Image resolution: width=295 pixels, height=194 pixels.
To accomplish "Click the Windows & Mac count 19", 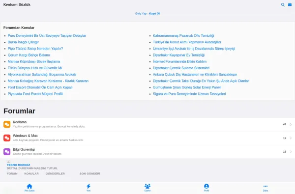I will coord(285,138).
